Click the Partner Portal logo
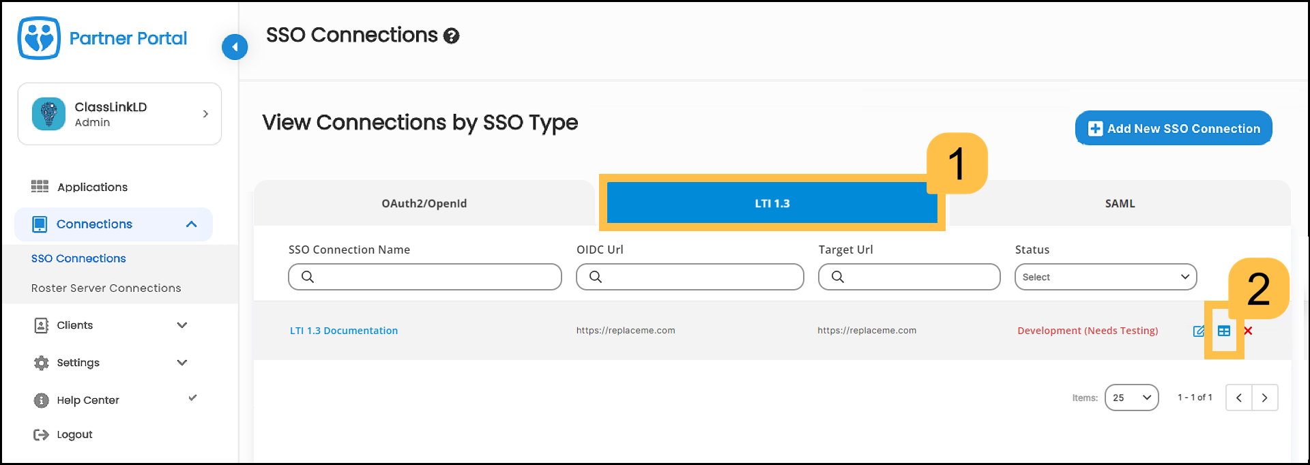Image resolution: width=1310 pixels, height=465 pixels. (39, 38)
